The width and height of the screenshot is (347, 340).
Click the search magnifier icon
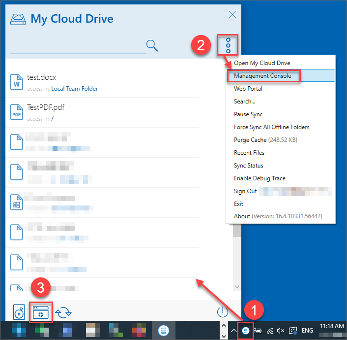point(152,45)
